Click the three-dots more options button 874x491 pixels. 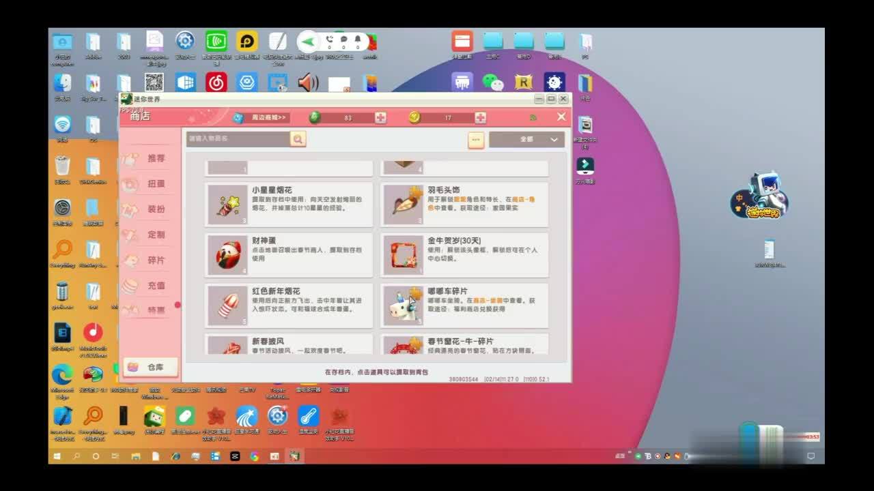pyautogui.click(x=475, y=140)
